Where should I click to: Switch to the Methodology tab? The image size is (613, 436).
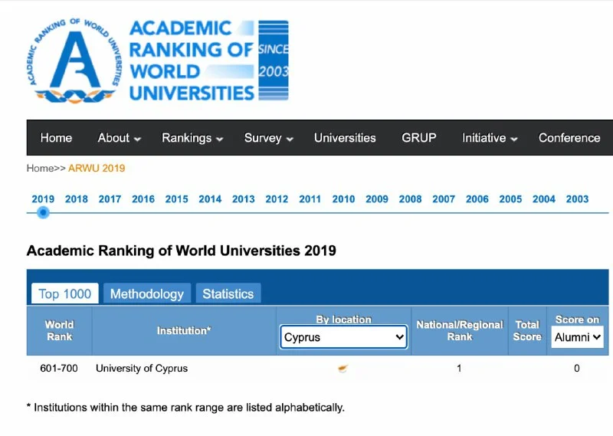point(147,294)
